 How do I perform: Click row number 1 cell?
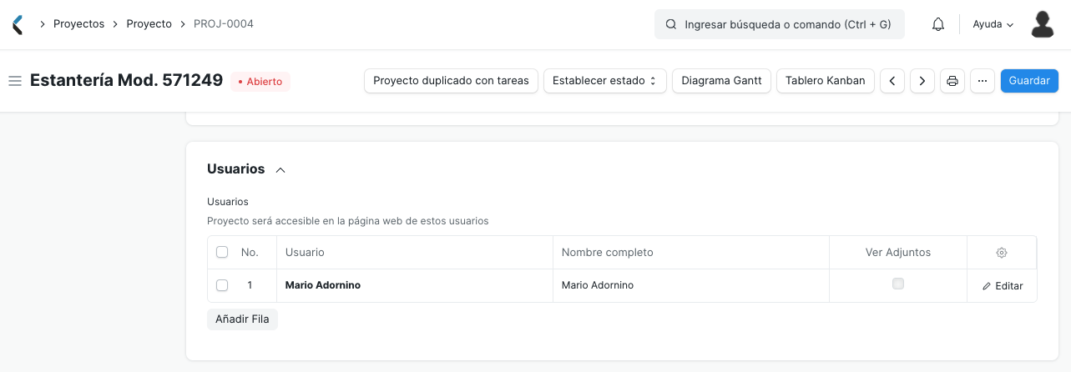point(250,285)
